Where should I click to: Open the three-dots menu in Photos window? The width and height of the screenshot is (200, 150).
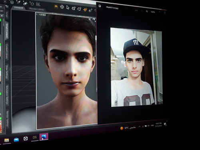pyautogui.click(x=136, y=10)
